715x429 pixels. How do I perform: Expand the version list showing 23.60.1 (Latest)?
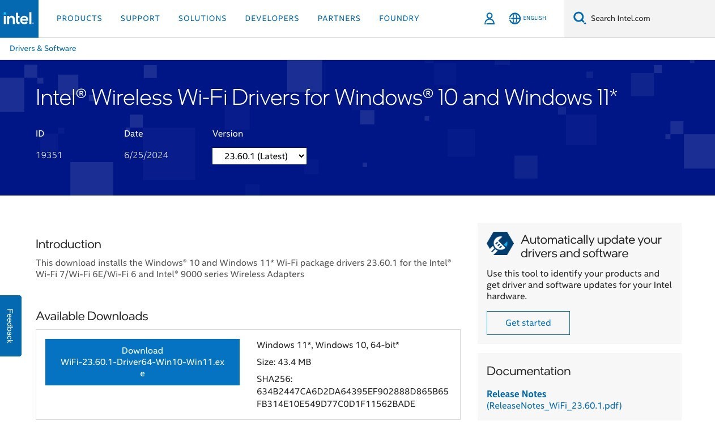coord(259,156)
